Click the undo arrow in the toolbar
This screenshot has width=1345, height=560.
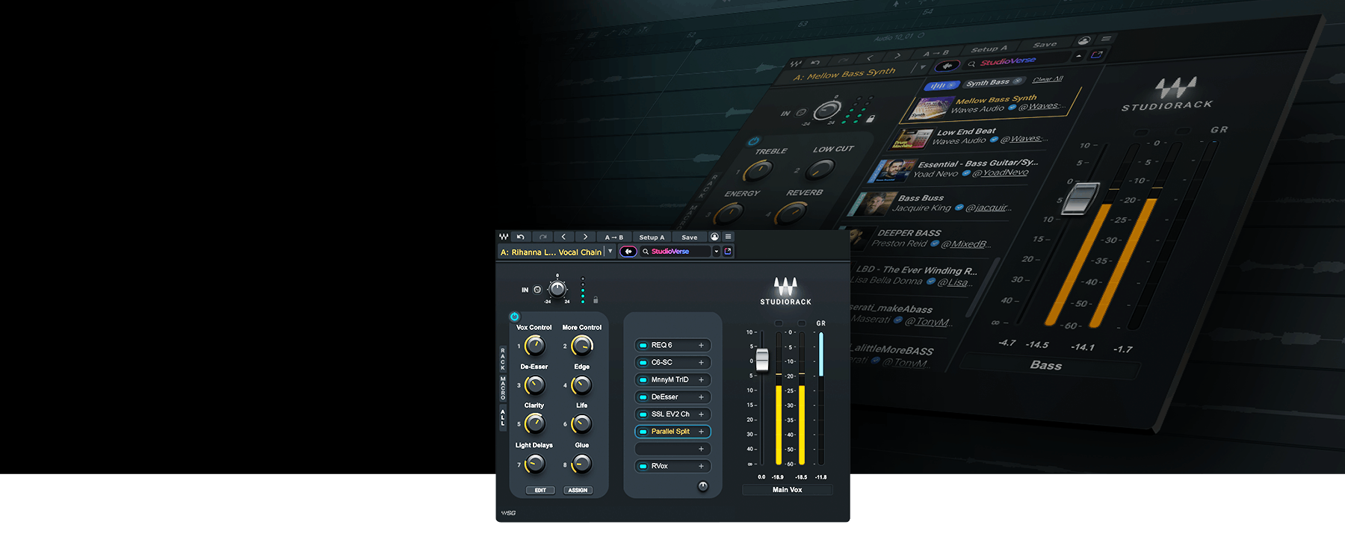[x=521, y=237]
